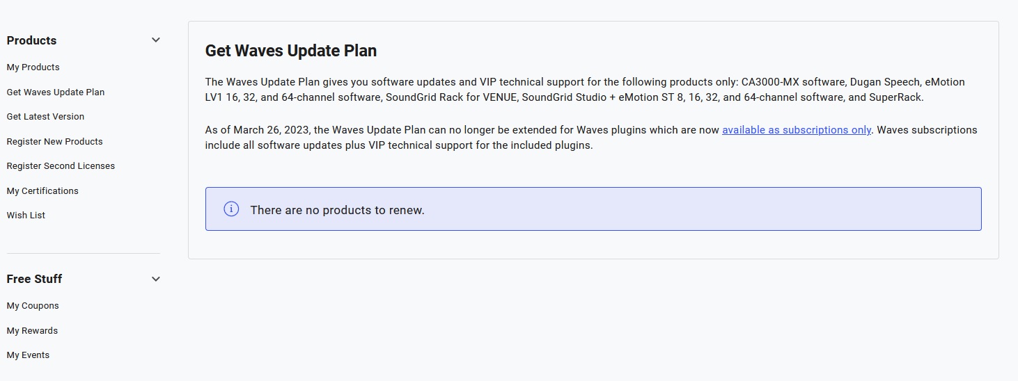Go to Get Latest Version
Viewport: 1018px width, 381px height.
(x=45, y=117)
